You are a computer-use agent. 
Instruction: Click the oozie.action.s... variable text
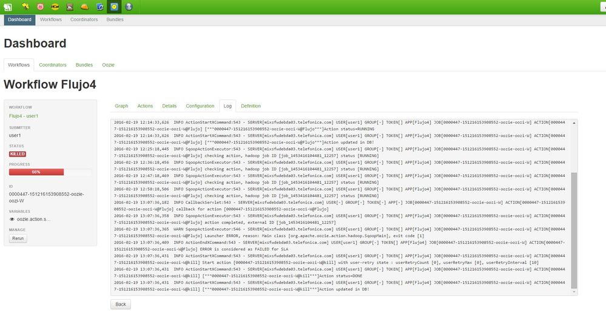point(33,219)
